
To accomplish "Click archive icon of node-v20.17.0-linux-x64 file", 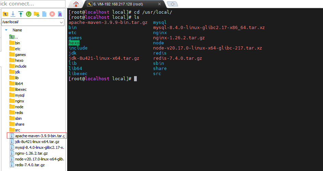I will 12,159.
